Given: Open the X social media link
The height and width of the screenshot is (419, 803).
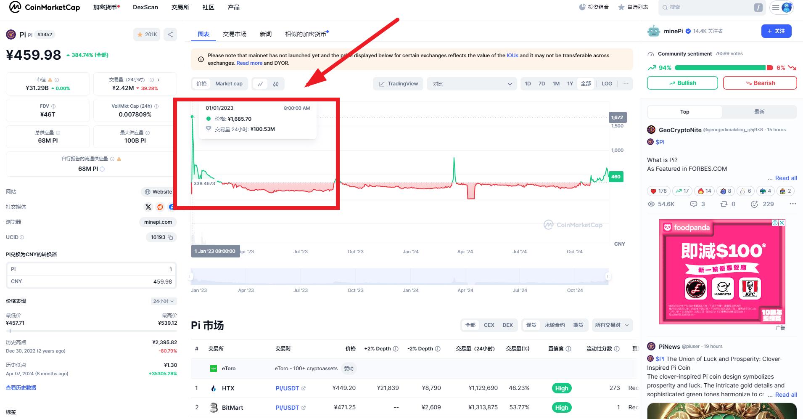Looking at the screenshot, I should point(148,207).
